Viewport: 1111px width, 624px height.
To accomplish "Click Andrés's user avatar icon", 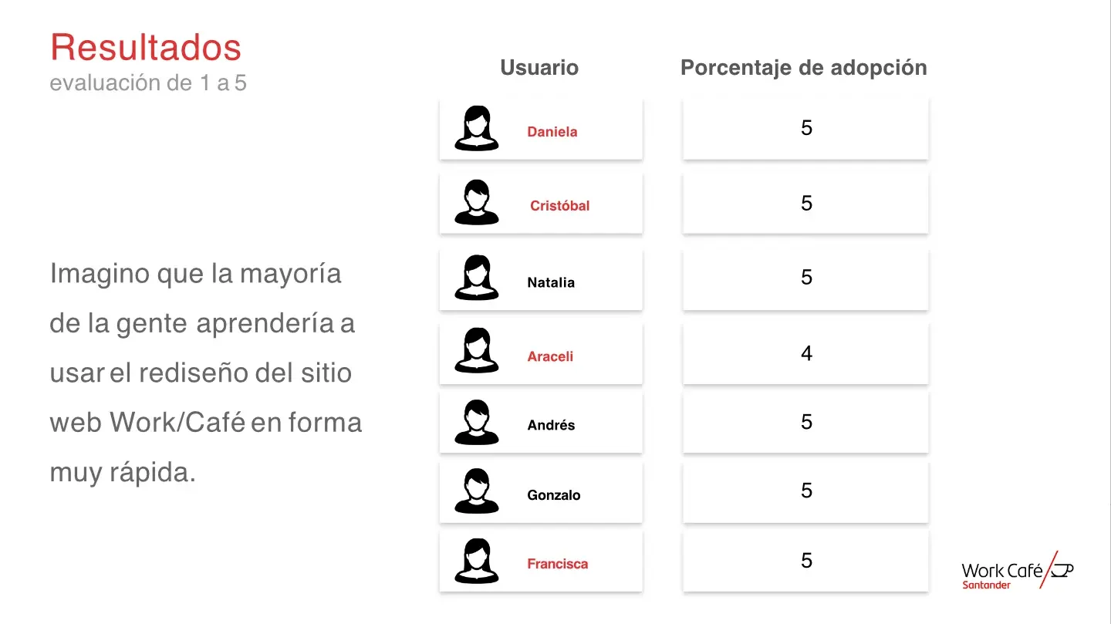I will click(x=476, y=422).
